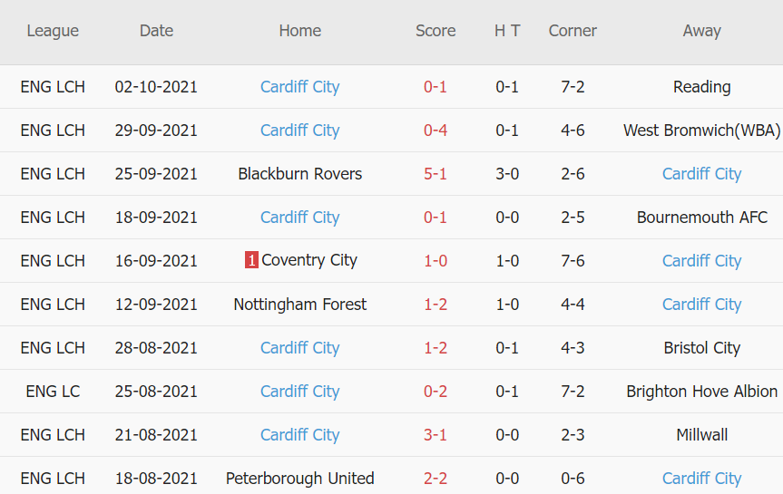Open West Bromwich(WBA) team page
Image resolution: width=783 pixels, height=494 pixels.
pos(701,131)
